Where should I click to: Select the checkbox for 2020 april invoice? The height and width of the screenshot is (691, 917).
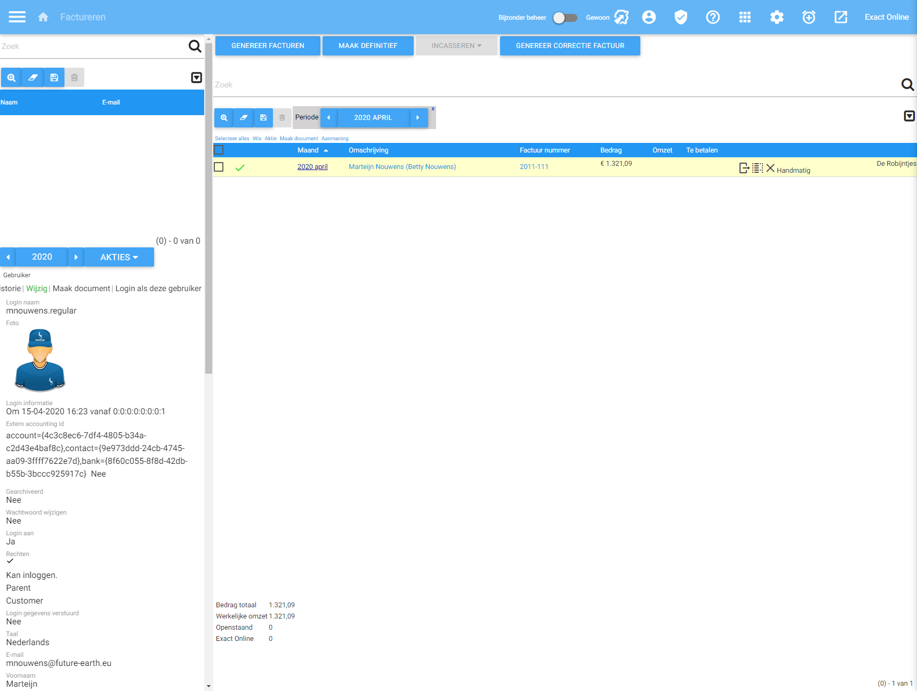click(x=219, y=167)
